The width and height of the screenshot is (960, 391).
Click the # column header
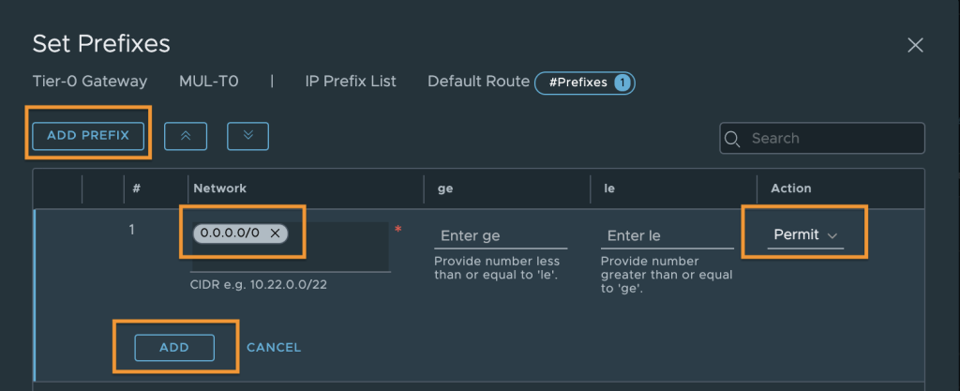coord(136,188)
